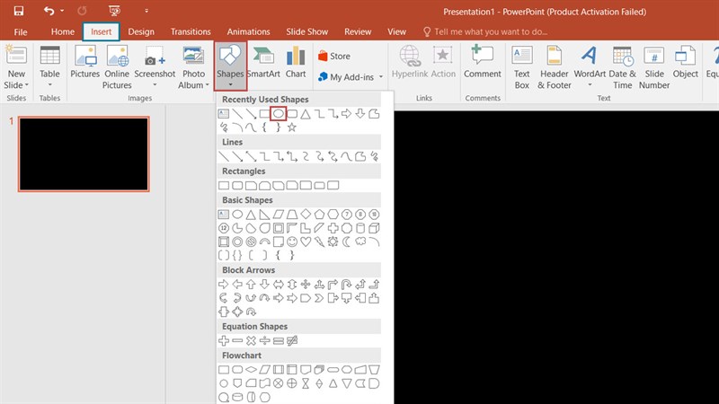Viewport: 719px width, 404px height.
Task: Insert Slide Number
Action: click(654, 66)
